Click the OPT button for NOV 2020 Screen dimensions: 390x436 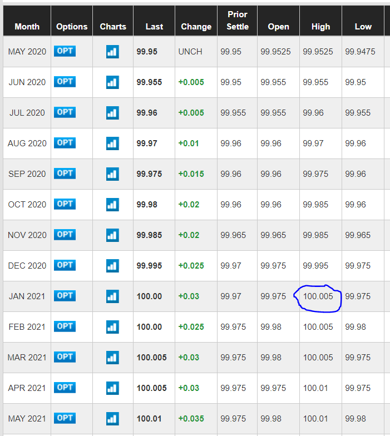(x=65, y=235)
